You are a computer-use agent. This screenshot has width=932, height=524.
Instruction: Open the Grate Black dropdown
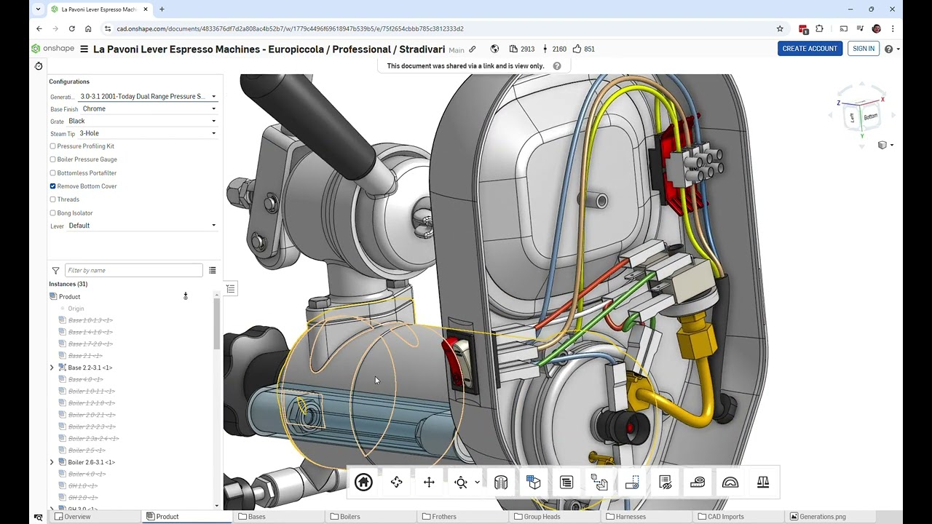tap(142, 121)
